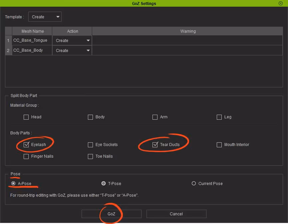
Task: Enable the Body material group checkbox
Action: tap(90, 117)
